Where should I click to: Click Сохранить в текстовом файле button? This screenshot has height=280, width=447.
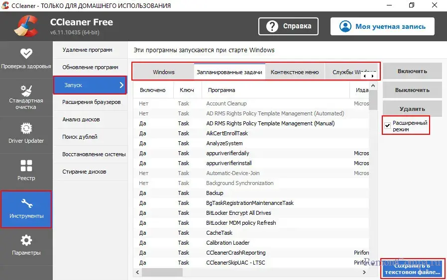[413, 269]
